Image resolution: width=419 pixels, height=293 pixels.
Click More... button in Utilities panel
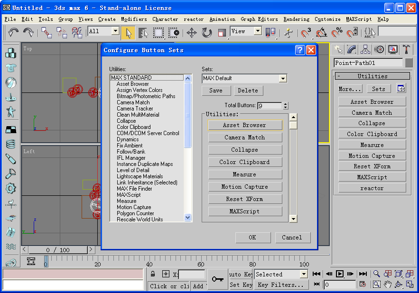click(350, 89)
